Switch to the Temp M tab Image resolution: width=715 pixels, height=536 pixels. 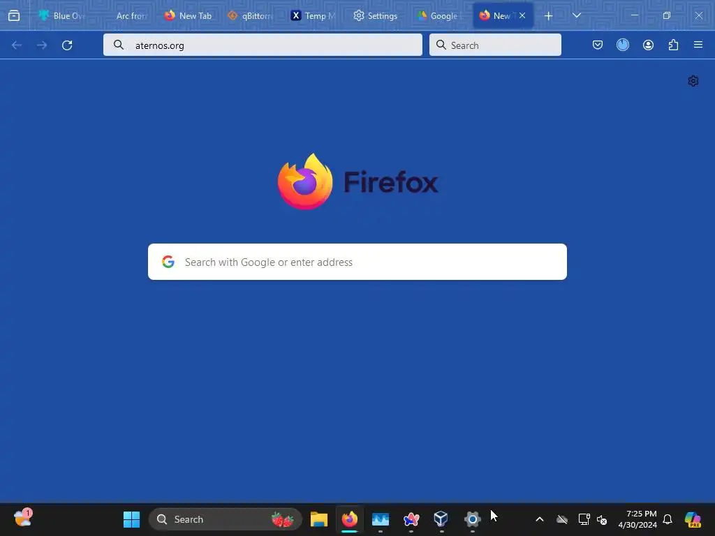(x=314, y=15)
